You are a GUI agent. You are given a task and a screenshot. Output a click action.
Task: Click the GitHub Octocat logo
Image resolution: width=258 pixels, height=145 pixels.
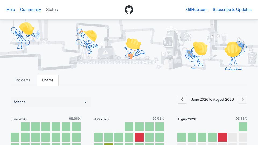(x=129, y=10)
